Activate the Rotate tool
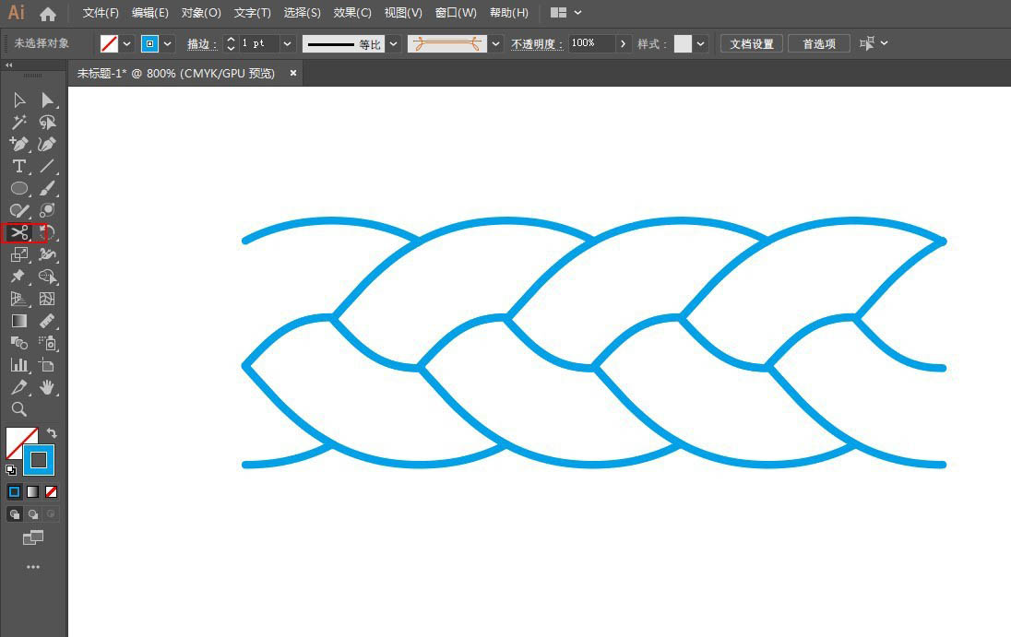Image resolution: width=1011 pixels, height=637 pixels. click(47, 232)
